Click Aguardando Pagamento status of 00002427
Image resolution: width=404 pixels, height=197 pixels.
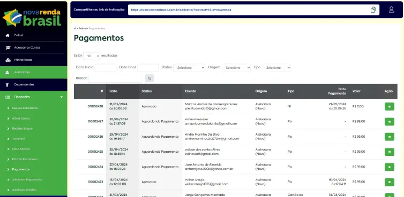coord(160,122)
